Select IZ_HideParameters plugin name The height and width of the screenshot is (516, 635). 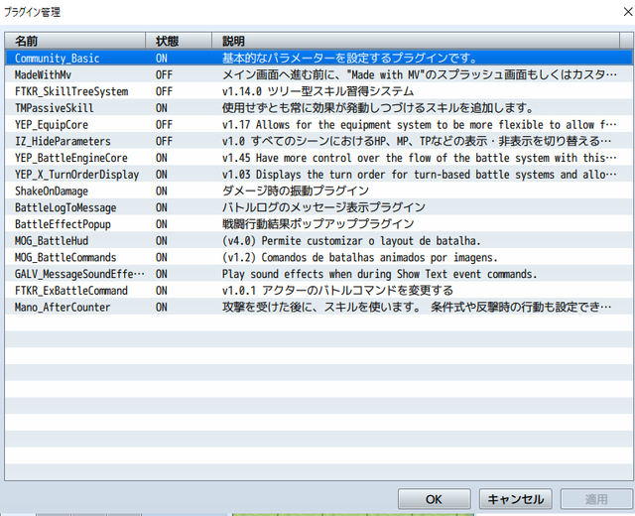pos(63,141)
